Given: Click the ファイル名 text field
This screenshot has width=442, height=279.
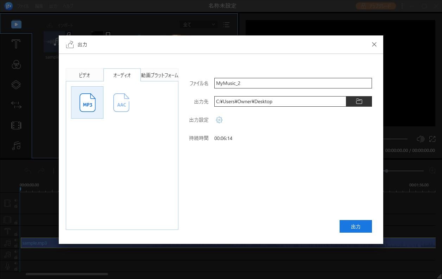Looking at the screenshot, I should point(293,83).
